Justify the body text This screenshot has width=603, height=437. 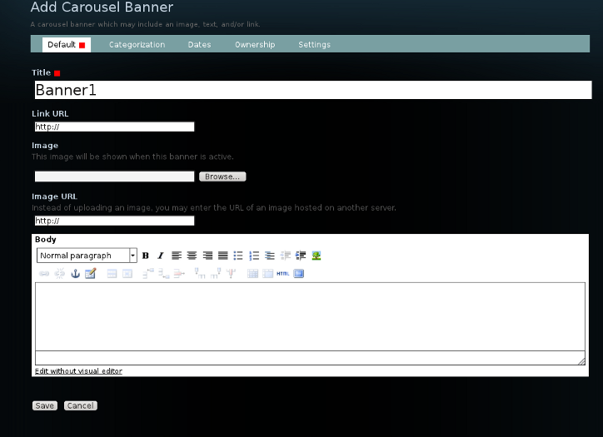pos(222,256)
